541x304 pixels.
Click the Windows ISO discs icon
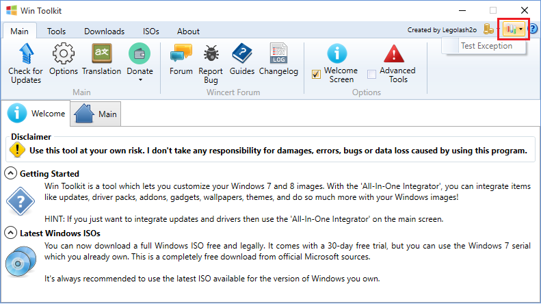tap(21, 261)
